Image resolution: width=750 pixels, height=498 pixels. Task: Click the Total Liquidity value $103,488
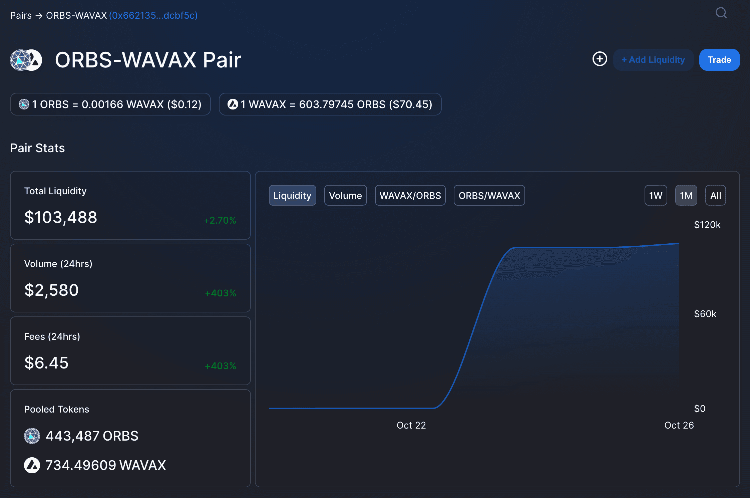[61, 217]
